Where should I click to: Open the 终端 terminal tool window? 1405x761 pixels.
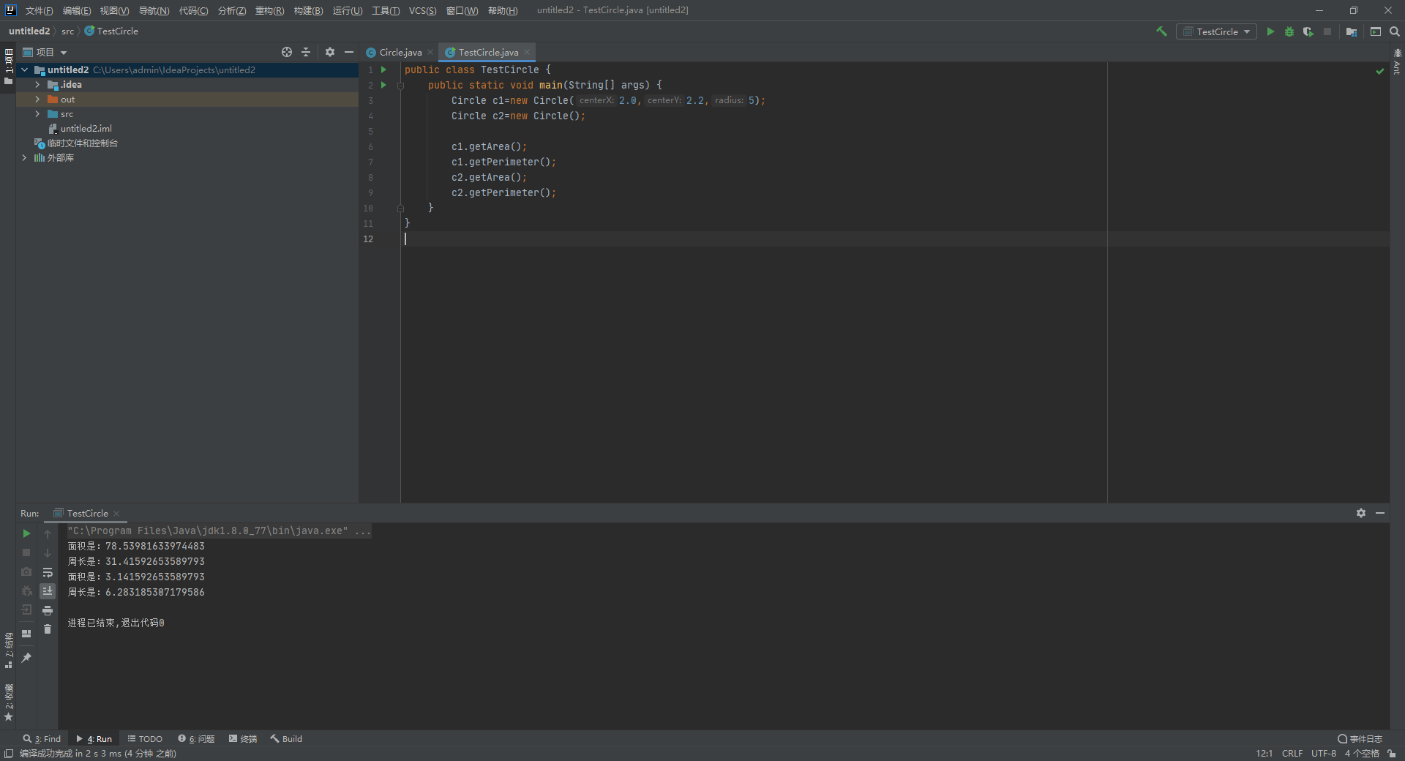point(243,739)
